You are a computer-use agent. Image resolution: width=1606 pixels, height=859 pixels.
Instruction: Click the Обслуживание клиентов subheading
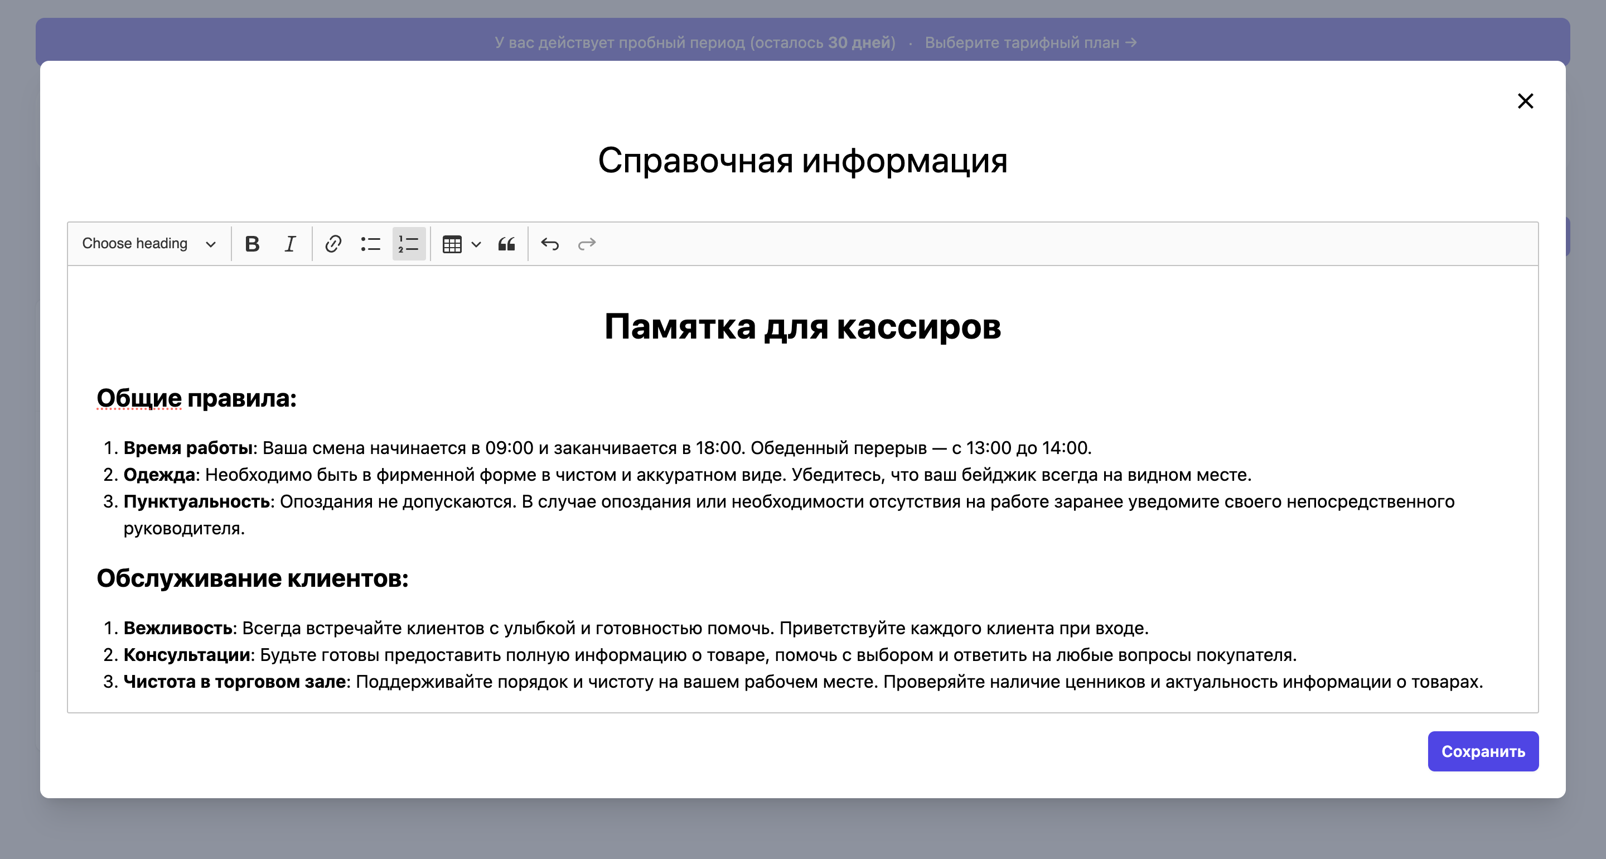pos(253,578)
